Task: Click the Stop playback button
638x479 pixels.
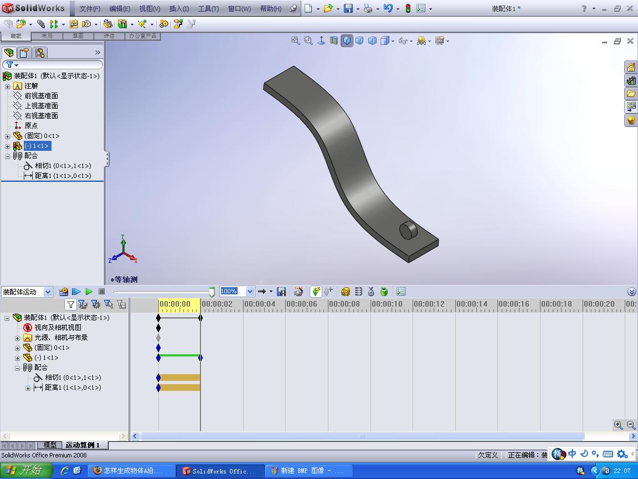Action: click(102, 292)
